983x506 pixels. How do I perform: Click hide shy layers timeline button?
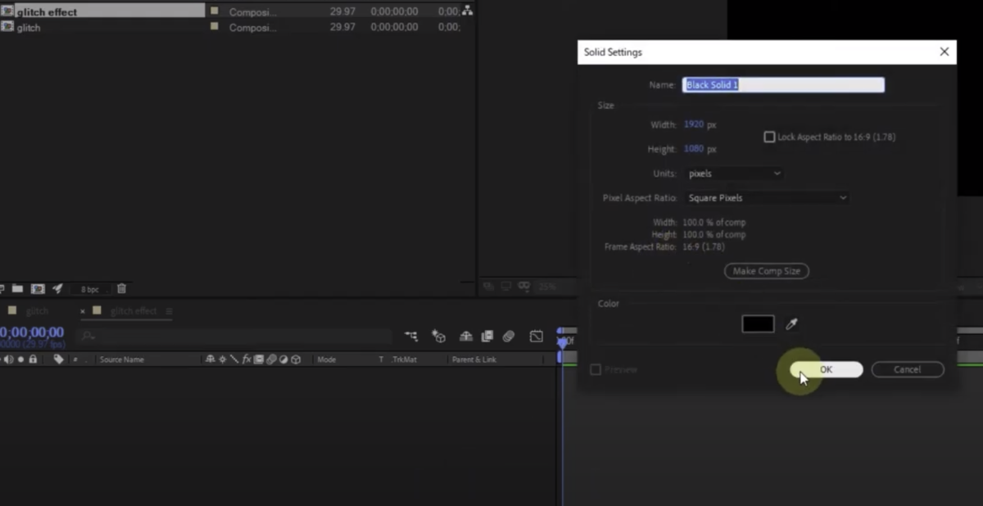click(x=466, y=337)
